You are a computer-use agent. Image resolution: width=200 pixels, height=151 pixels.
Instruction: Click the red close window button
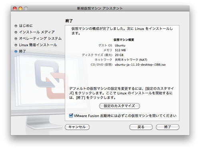click(x=15, y=8)
